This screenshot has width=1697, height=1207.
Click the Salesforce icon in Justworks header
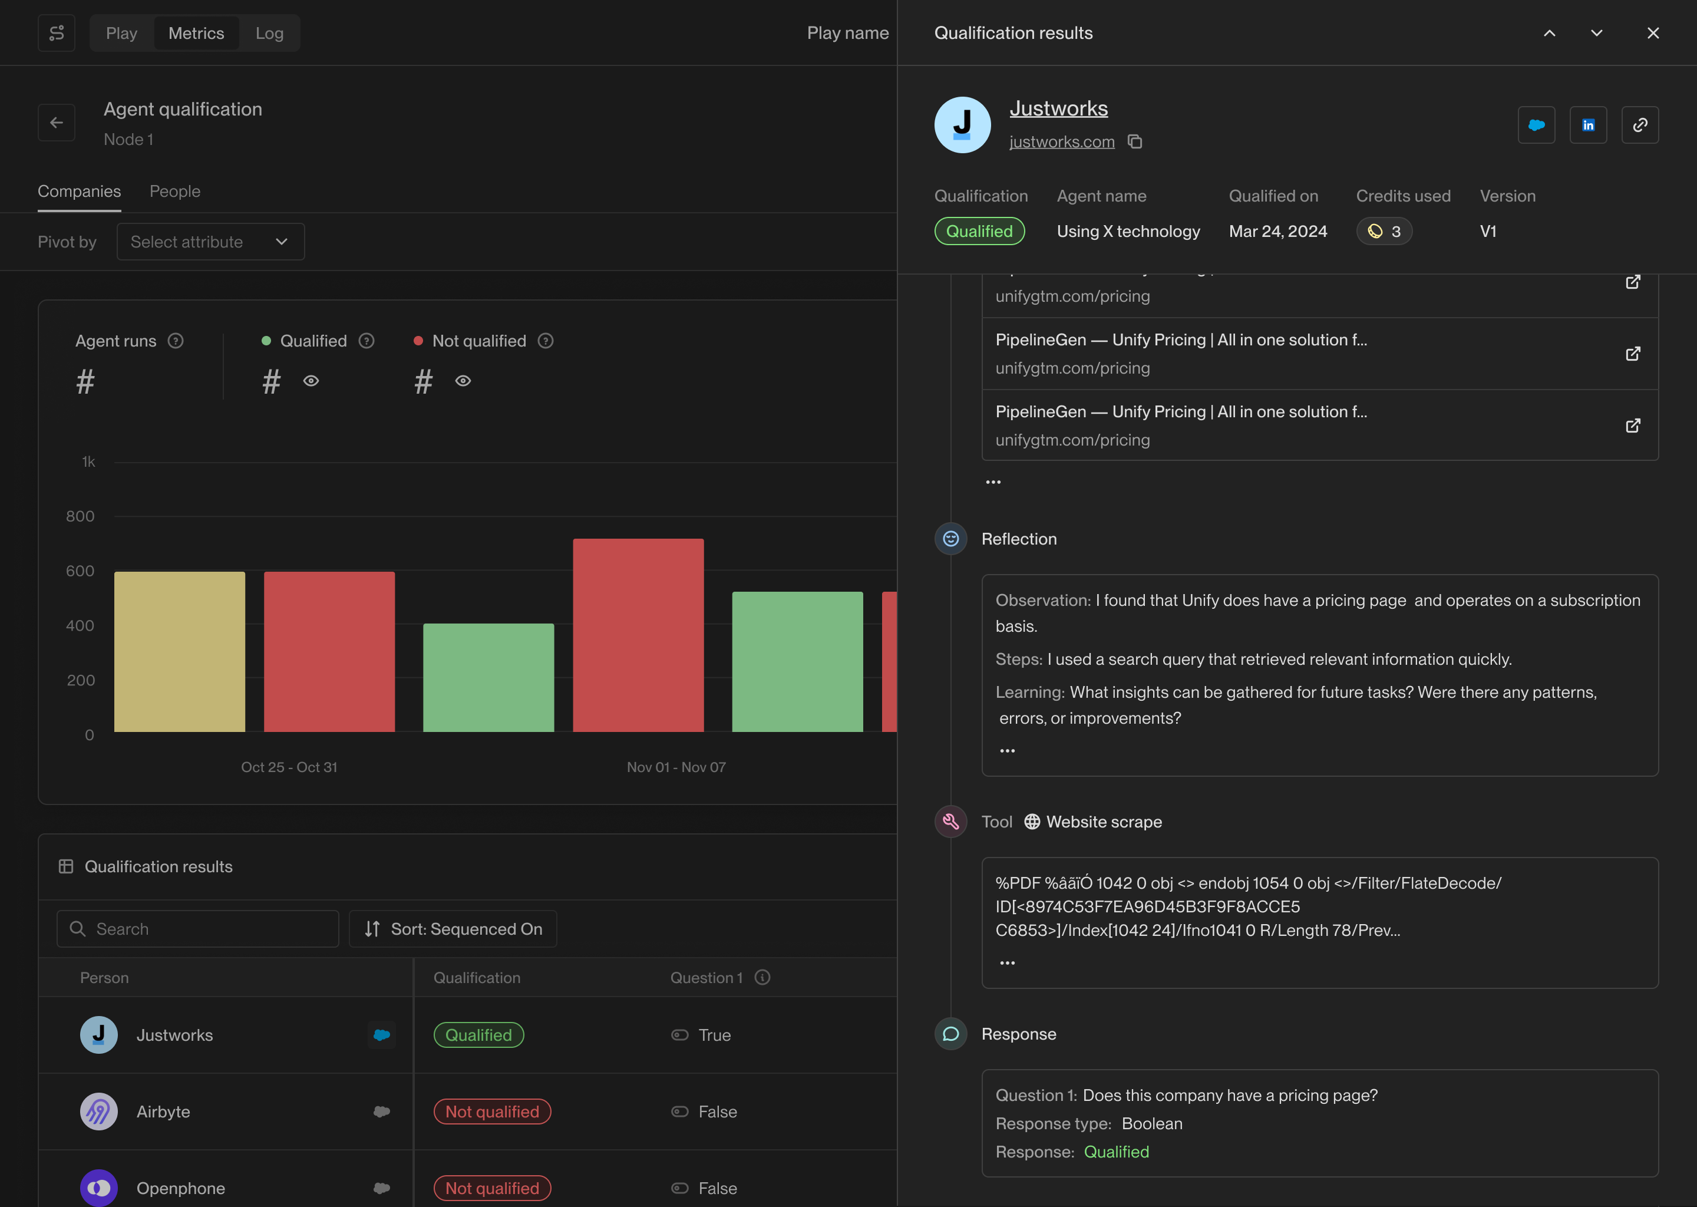tap(1536, 125)
